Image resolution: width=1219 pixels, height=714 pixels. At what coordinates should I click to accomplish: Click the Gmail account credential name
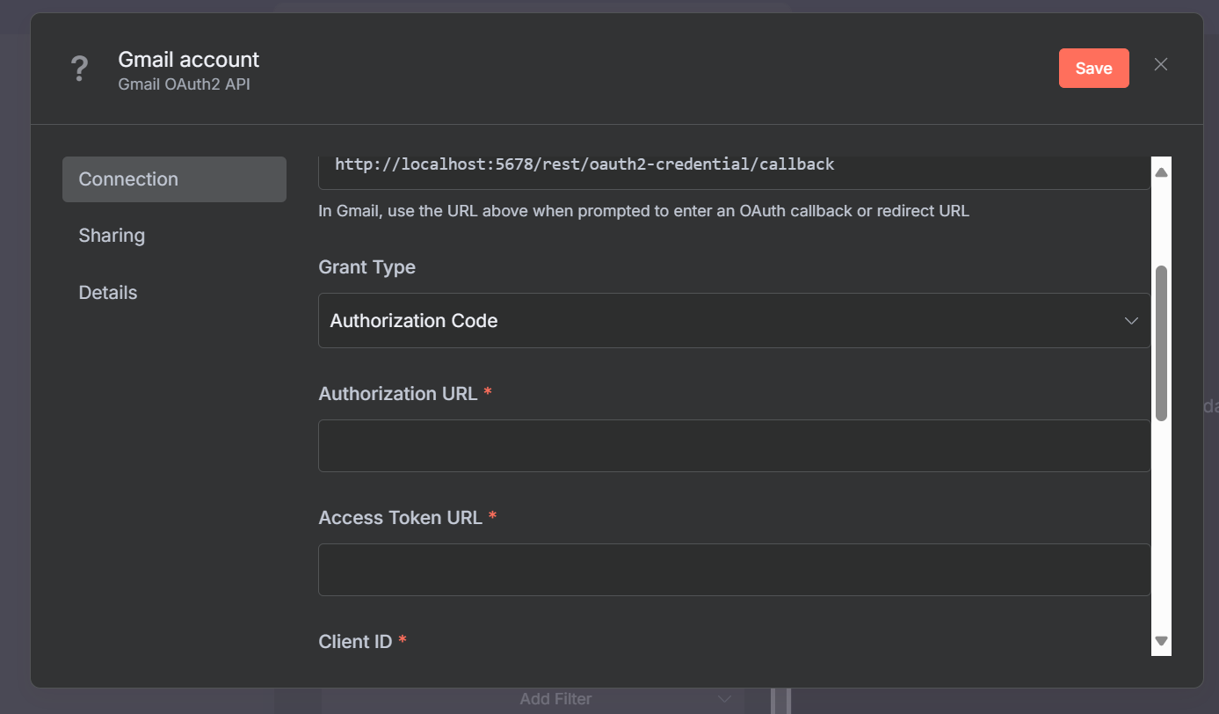pos(189,60)
